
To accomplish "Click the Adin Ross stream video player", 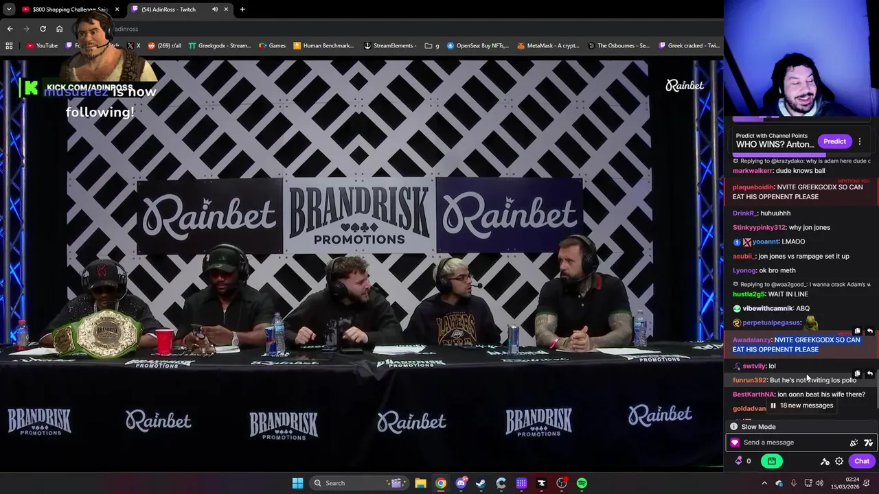I will point(362,264).
